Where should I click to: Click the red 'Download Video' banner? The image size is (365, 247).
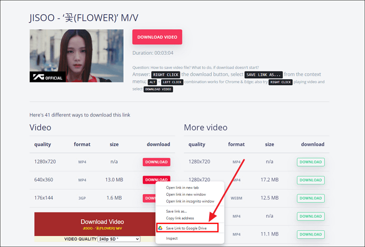click(102, 223)
